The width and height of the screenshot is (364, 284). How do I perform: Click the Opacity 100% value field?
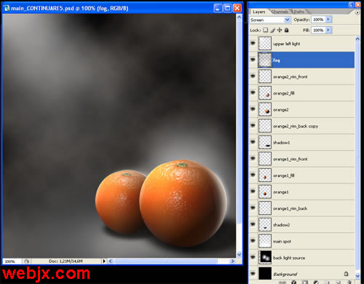(318, 20)
